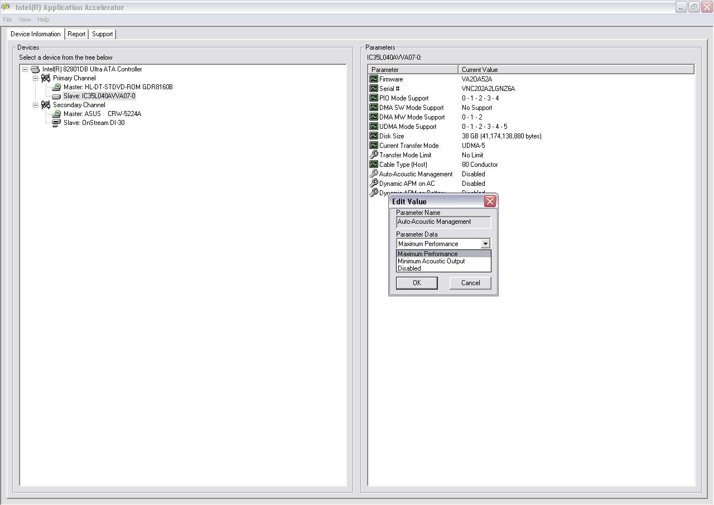Click the Disk Size parameter icon
Screen dimensions: 714x505
374,136
